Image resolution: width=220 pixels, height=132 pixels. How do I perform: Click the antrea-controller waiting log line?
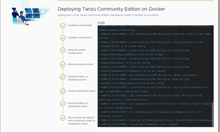[x=153, y=89]
